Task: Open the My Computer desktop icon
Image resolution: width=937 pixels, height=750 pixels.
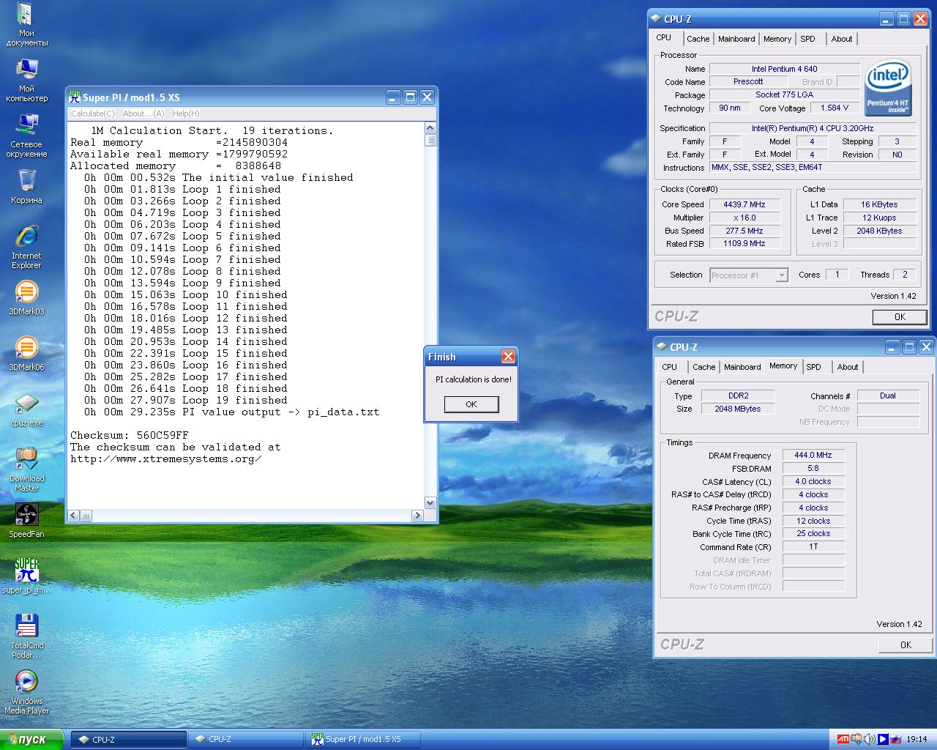Action: [26, 80]
